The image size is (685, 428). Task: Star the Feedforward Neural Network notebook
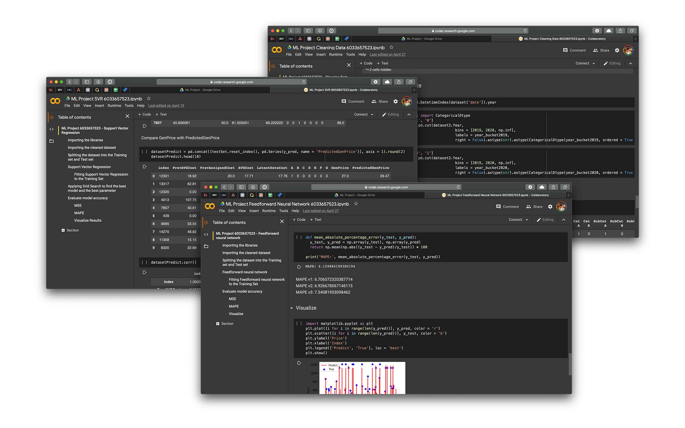[356, 204]
